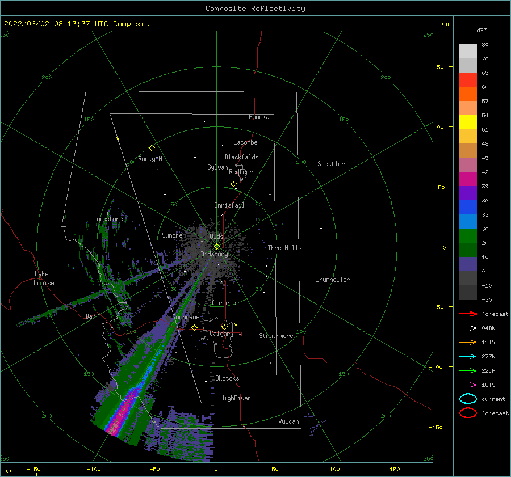Click the purple 39–36 dBZ swatch

(x=468, y=193)
